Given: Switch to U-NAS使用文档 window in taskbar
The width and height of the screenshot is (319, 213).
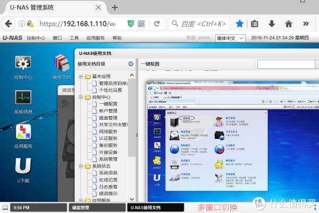Looking at the screenshot, I should (156, 208).
